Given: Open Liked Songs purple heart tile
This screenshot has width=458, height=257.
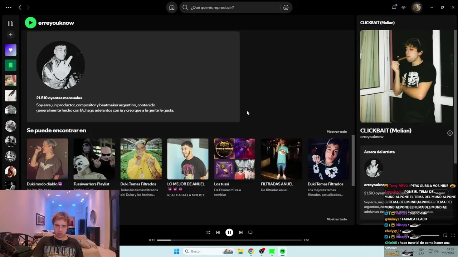Looking at the screenshot, I should coord(10,50).
